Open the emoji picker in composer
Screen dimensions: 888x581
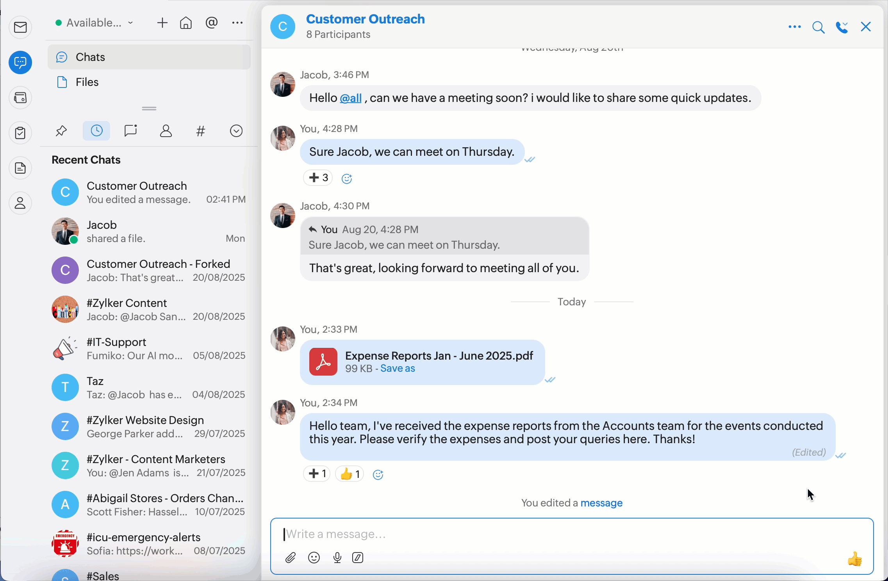[x=314, y=558]
